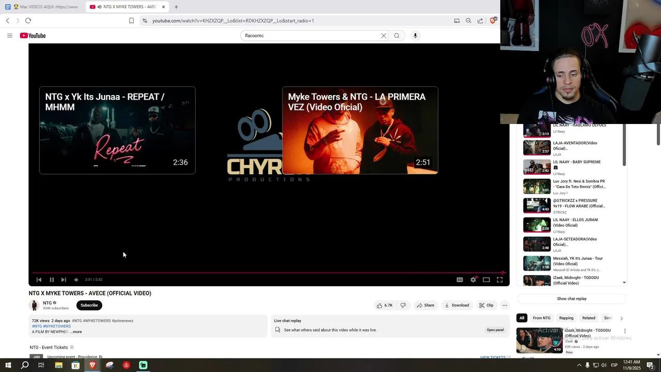Reload the current page

[28, 21]
